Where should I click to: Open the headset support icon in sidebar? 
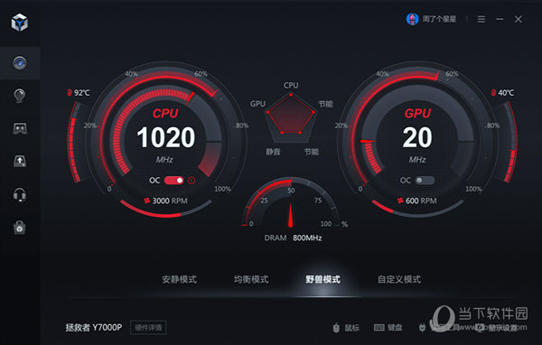click(20, 194)
